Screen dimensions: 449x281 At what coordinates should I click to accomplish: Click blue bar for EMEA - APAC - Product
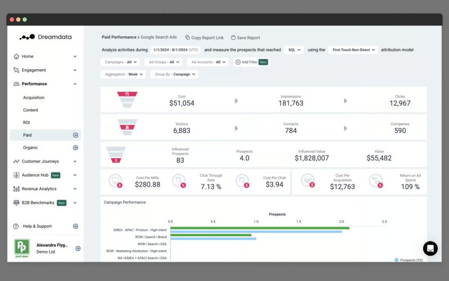tap(256, 232)
